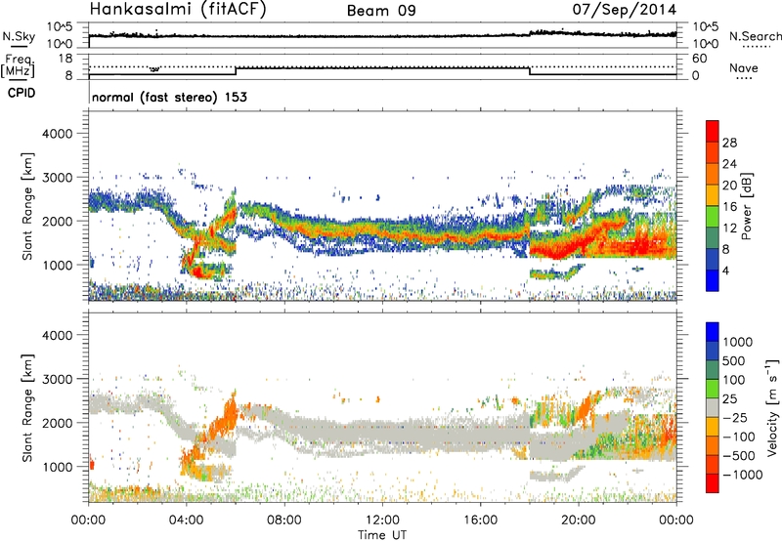Screen dimensions: 782x541
Task: Select the velocity panel Slant Range [km] label
Action: [27, 408]
